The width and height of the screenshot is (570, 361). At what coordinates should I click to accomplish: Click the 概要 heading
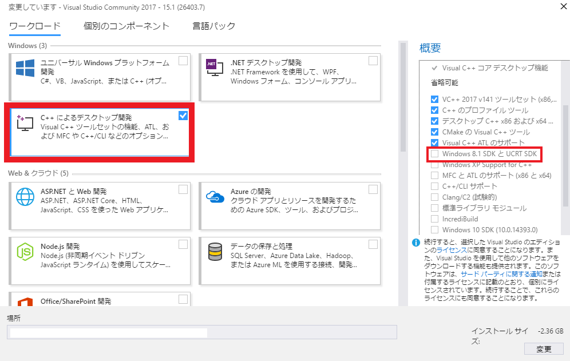430,48
